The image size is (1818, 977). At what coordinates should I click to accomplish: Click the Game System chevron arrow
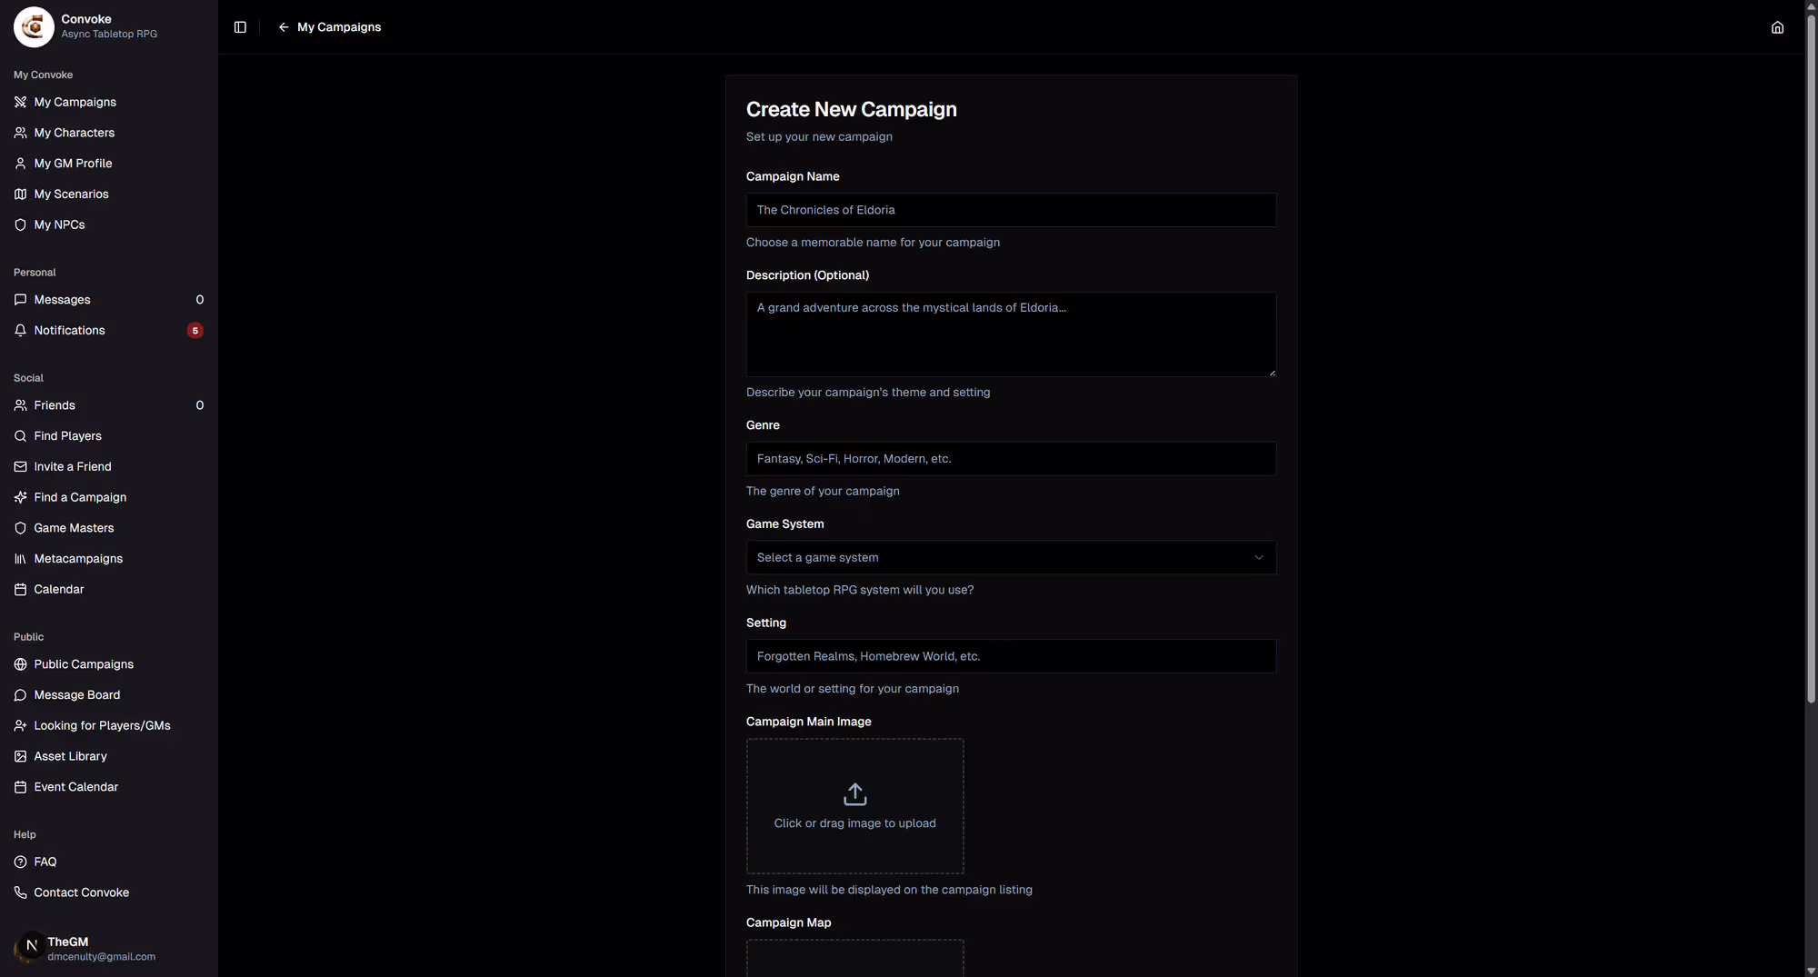coord(1259,557)
